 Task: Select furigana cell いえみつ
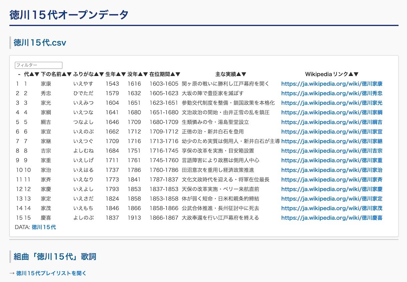(x=83, y=103)
